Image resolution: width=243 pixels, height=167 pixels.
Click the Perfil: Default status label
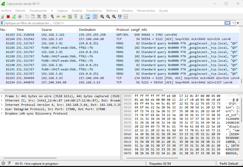point(228,164)
